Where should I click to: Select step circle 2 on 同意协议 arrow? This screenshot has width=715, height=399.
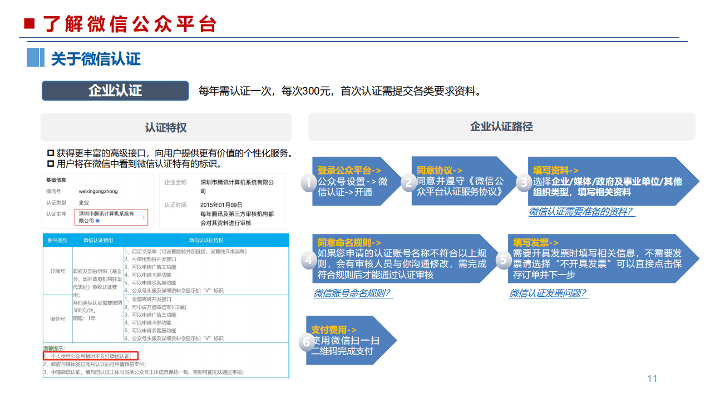point(409,182)
